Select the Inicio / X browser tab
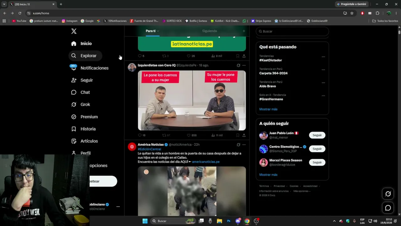The image size is (401, 226). tap(32, 4)
